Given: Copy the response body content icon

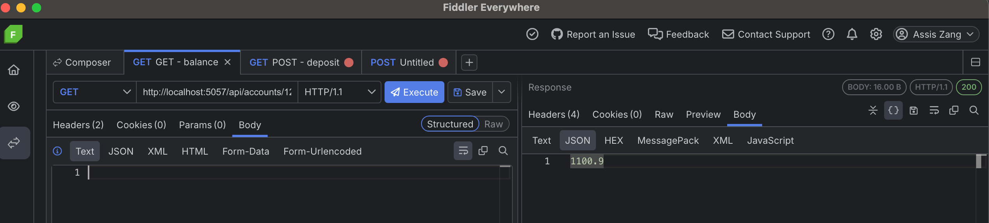Looking at the screenshot, I should click(954, 110).
